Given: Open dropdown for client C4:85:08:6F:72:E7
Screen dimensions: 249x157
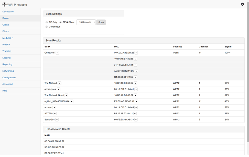Looking at the screenshot, I should [x=135, y=77].
